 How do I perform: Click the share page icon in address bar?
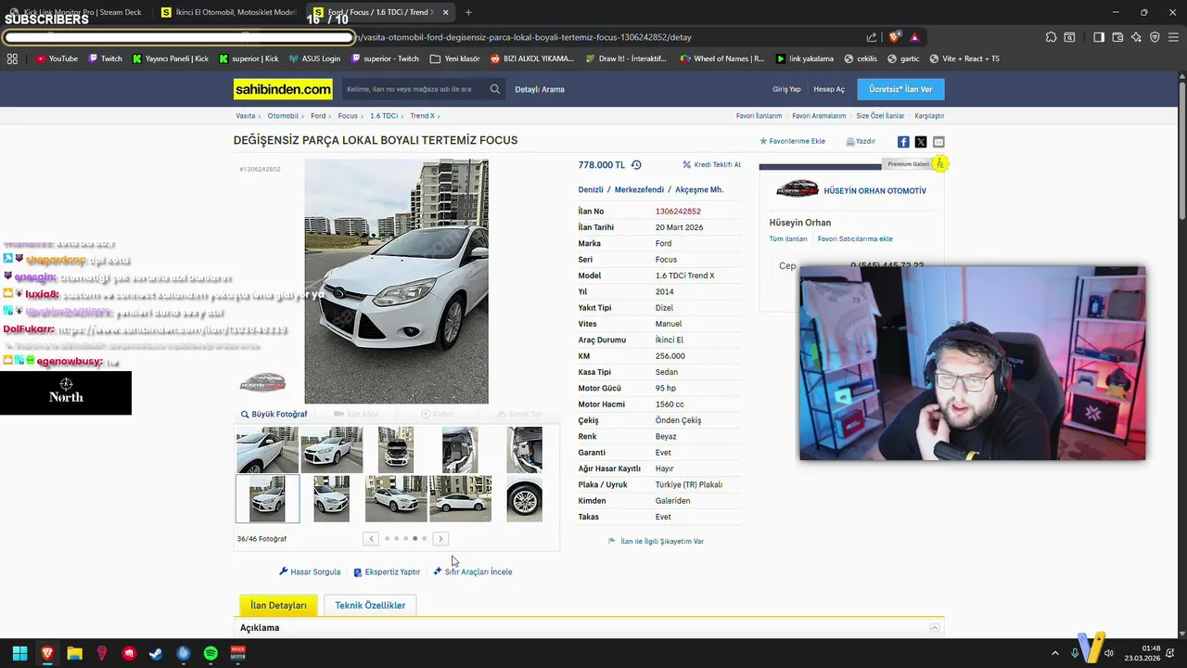click(x=872, y=37)
